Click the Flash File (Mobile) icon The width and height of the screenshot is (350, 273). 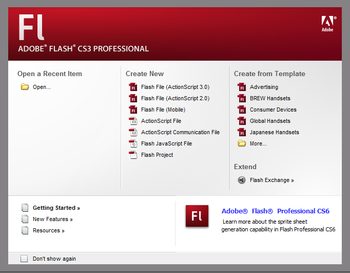pyautogui.click(x=133, y=110)
